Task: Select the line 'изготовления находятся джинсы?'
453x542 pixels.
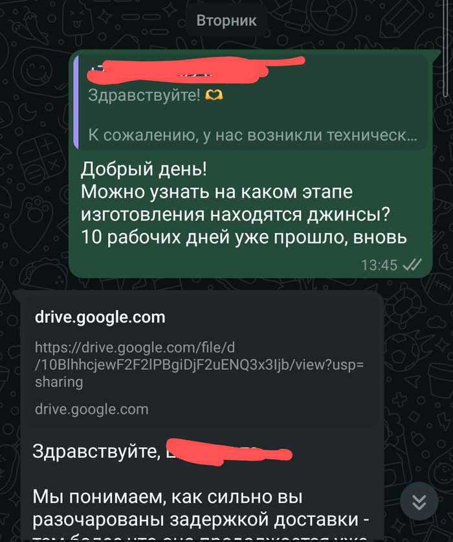Action: 236,214
